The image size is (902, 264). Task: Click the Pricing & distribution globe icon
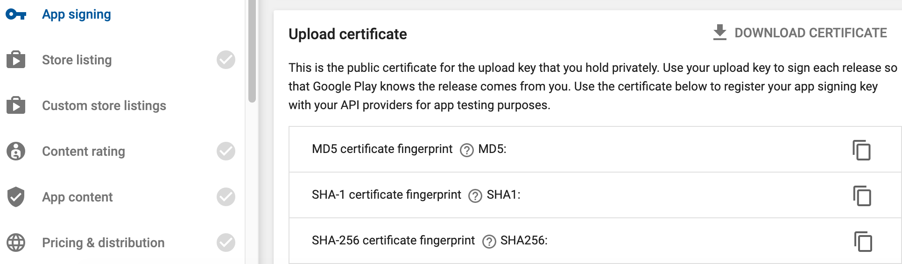[16, 243]
